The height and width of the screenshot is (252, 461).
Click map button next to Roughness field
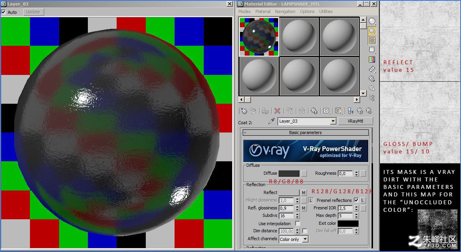tap(363, 174)
